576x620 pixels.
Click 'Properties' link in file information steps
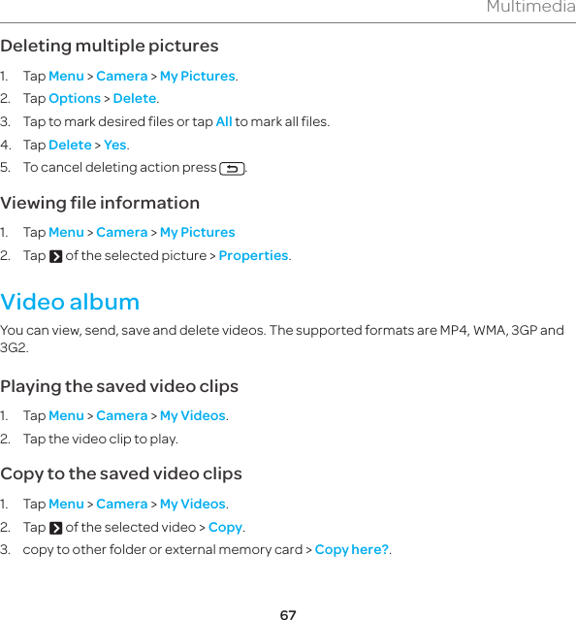pos(253,256)
